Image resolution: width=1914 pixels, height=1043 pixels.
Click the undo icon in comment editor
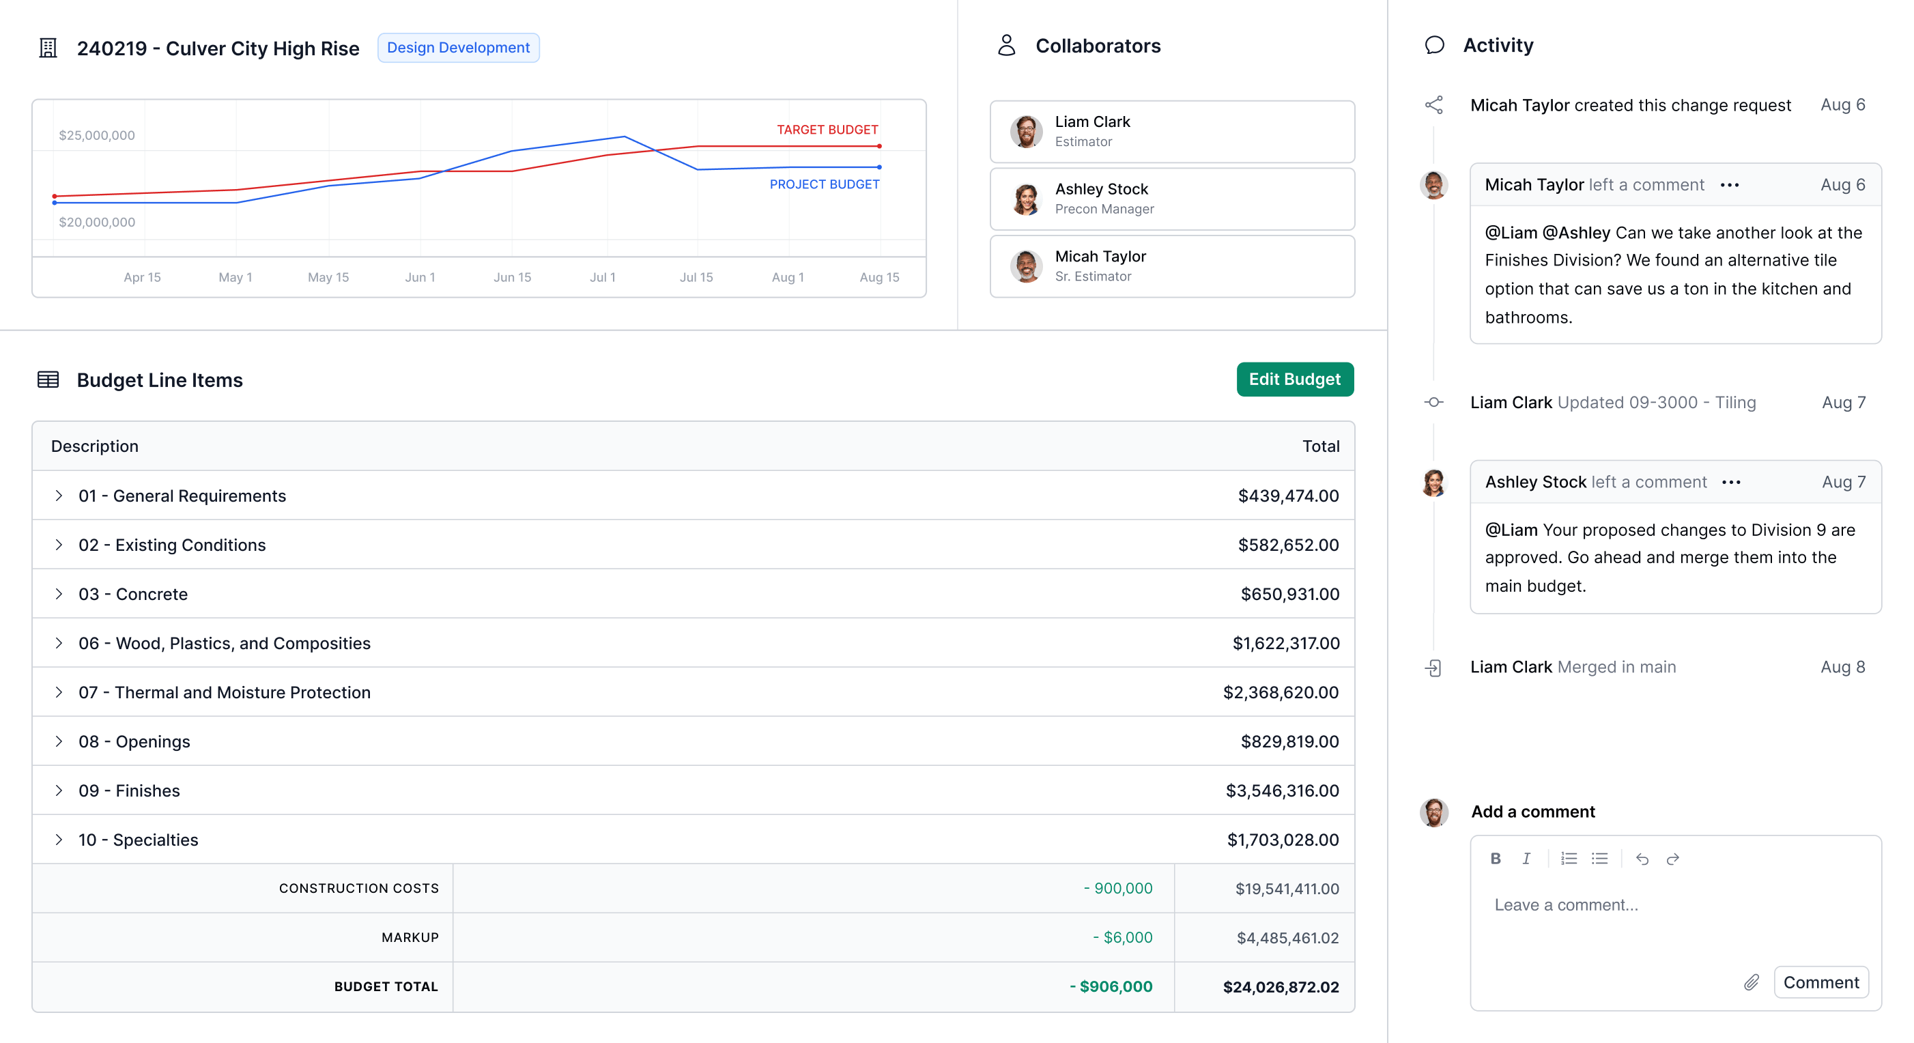(1642, 859)
